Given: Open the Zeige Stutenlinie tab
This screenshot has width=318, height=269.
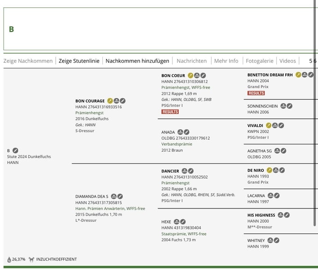Looking at the screenshot, I should [x=79, y=61].
